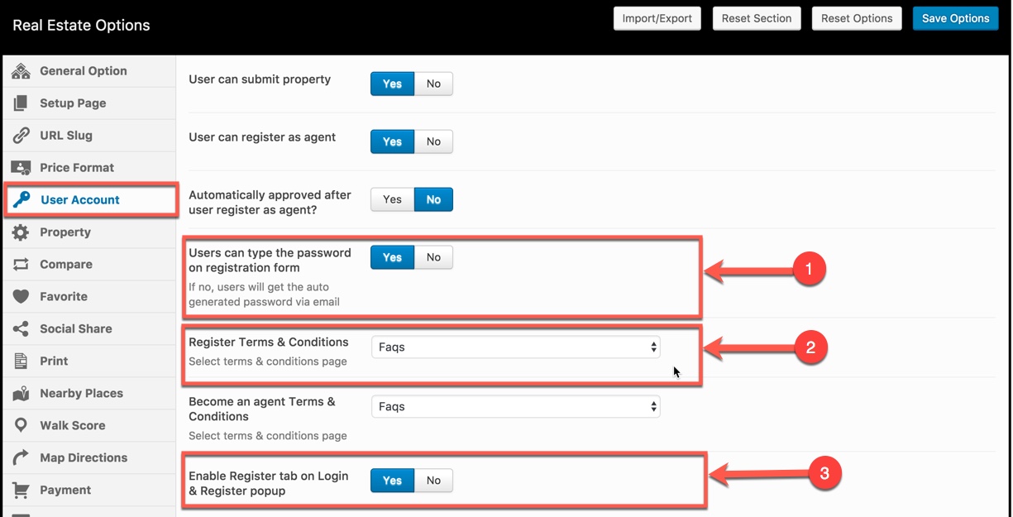Click the General Option house icon

(21, 71)
